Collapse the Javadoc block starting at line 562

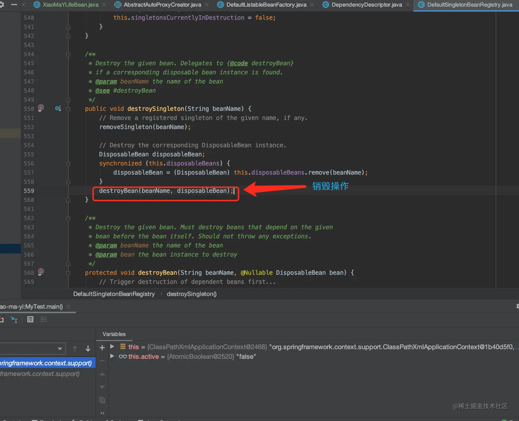(x=68, y=218)
